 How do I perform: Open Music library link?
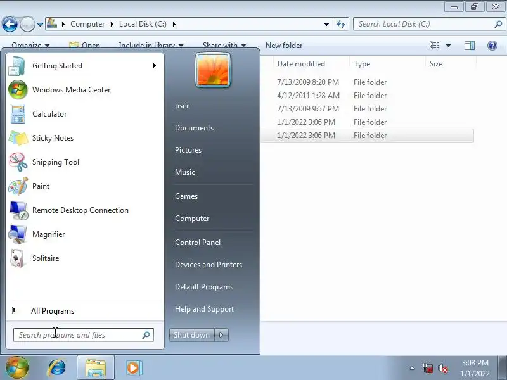point(185,172)
